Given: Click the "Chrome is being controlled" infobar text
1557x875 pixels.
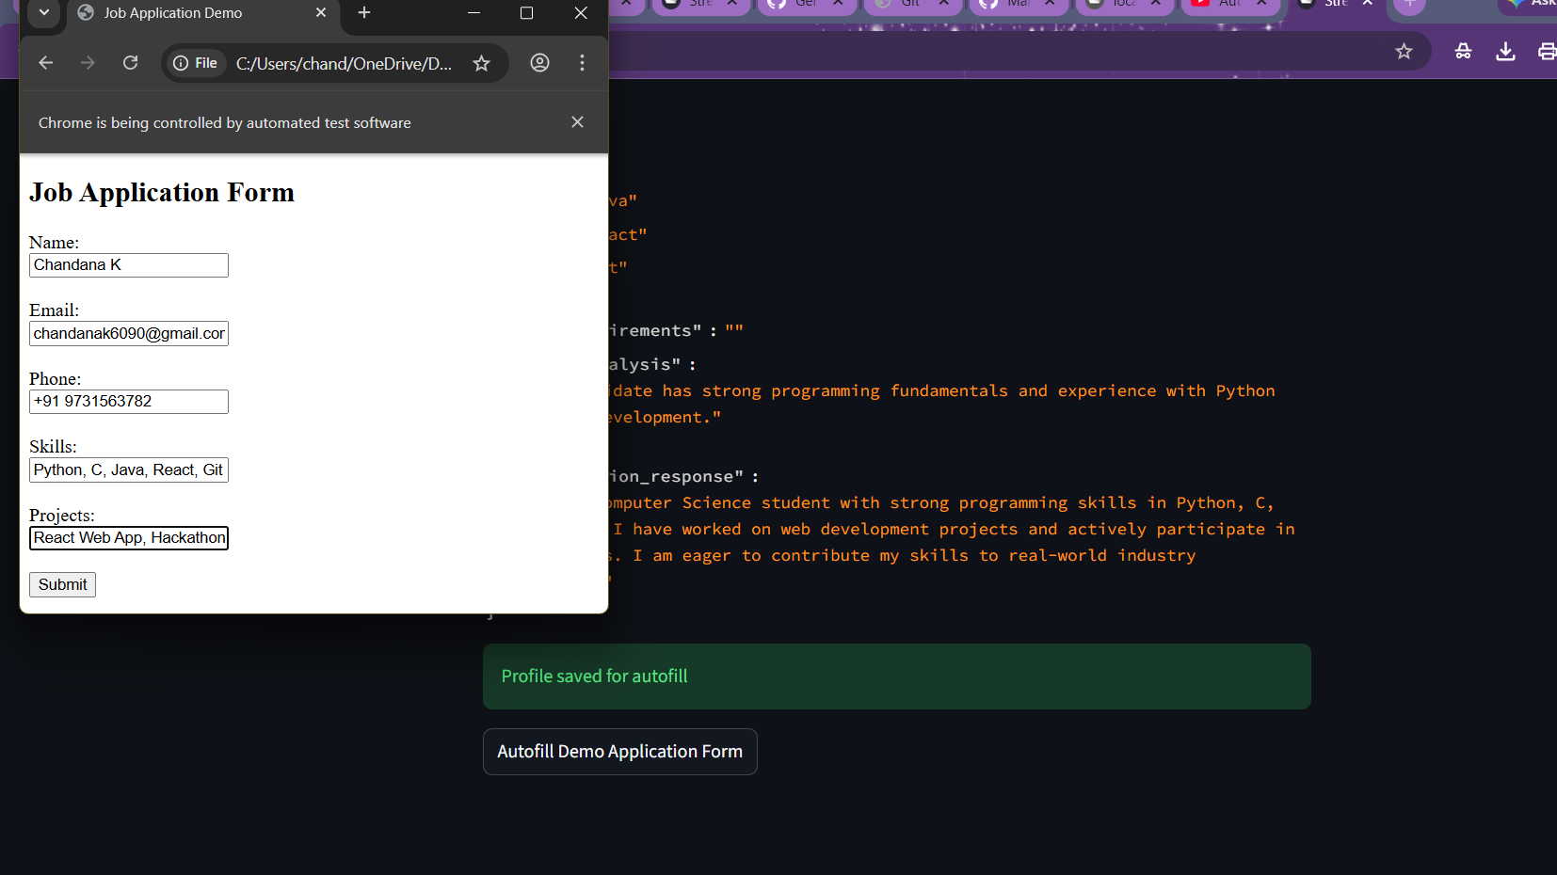Looking at the screenshot, I should coord(225,123).
